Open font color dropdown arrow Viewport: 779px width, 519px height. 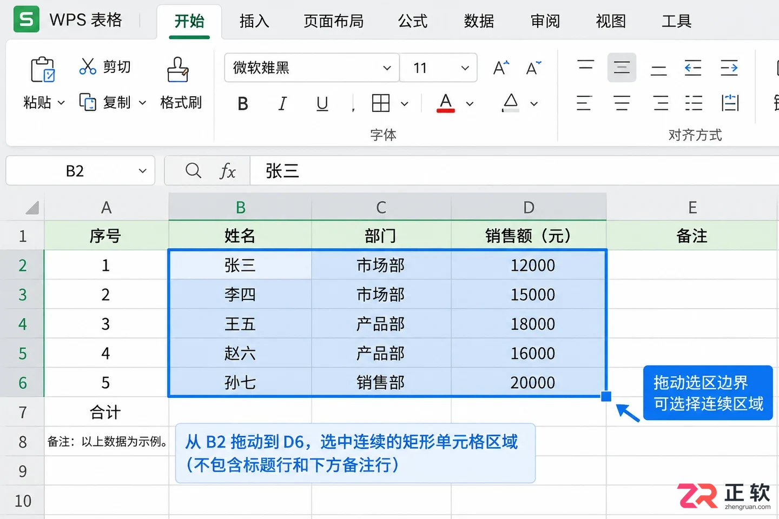coord(470,103)
